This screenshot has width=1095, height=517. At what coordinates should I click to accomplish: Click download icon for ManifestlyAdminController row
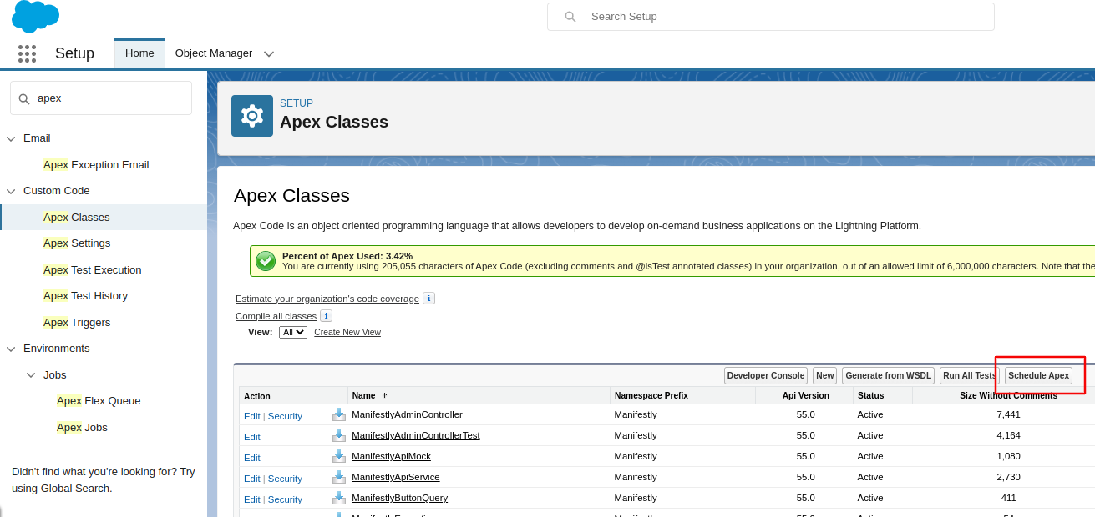click(x=339, y=414)
